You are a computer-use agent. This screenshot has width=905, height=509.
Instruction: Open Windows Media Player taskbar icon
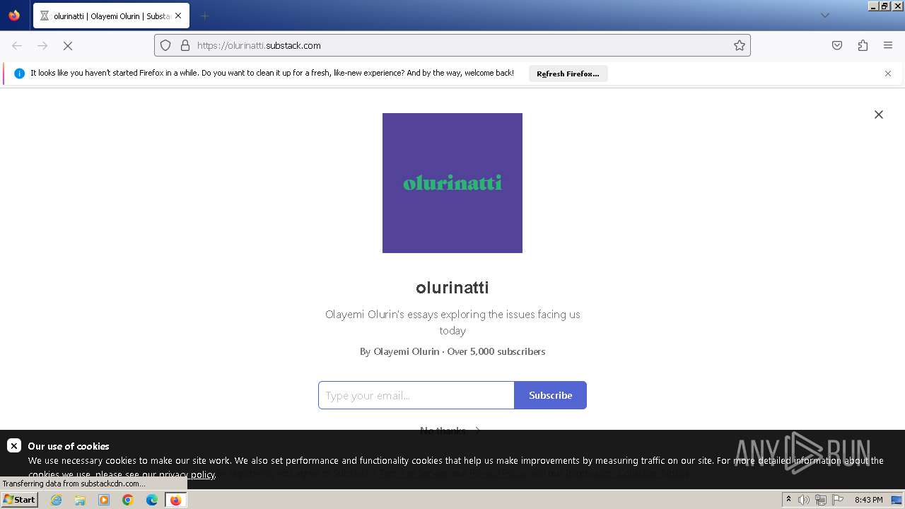pyautogui.click(x=104, y=500)
